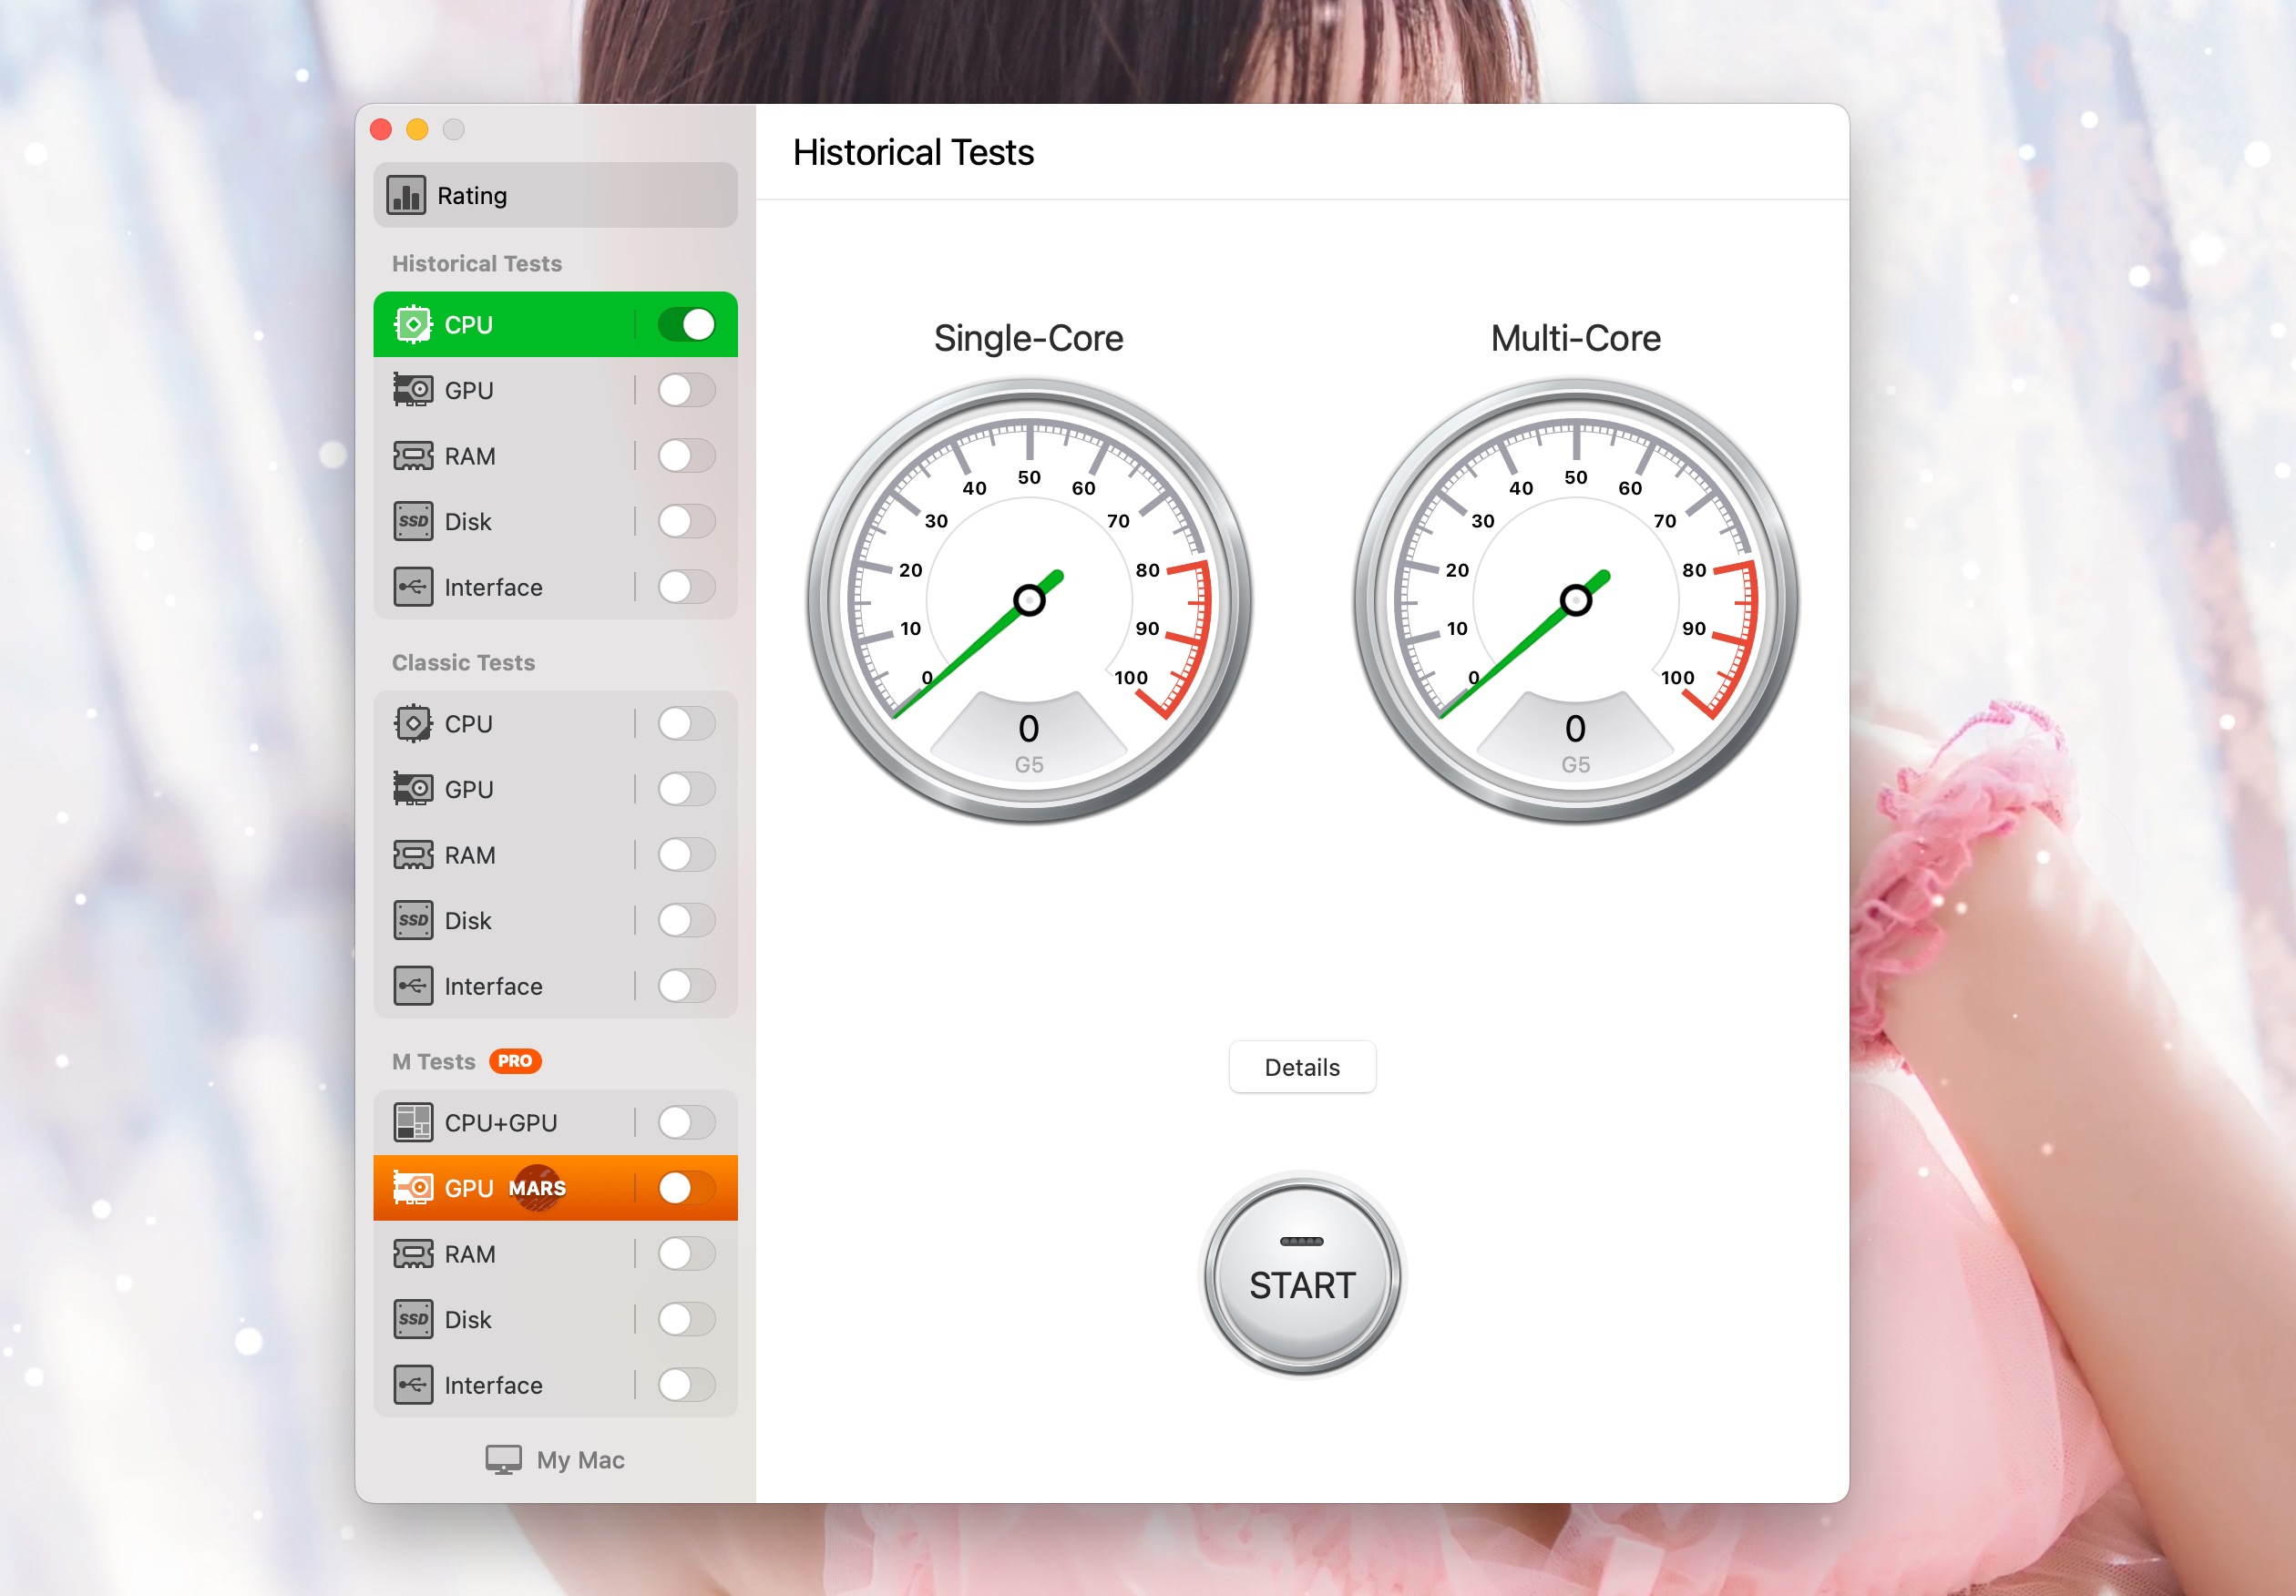Click the Multi-Core gauge dial
The width and height of the screenshot is (2296, 1596).
pyautogui.click(x=1575, y=600)
